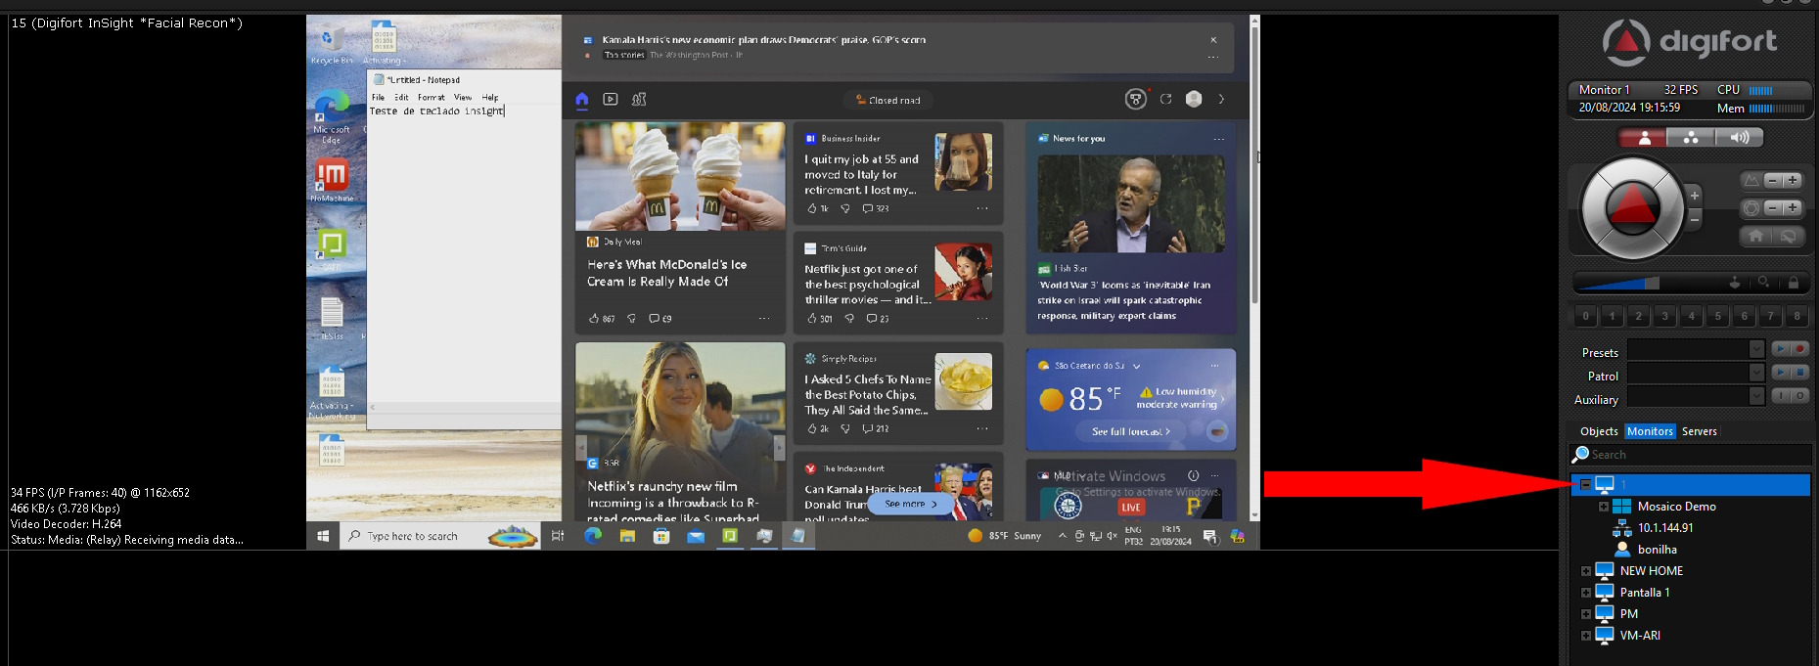Click the PTZ lock padlock icon
Image resolution: width=1819 pixels, height=666 pixels.
click(1793, 283)
